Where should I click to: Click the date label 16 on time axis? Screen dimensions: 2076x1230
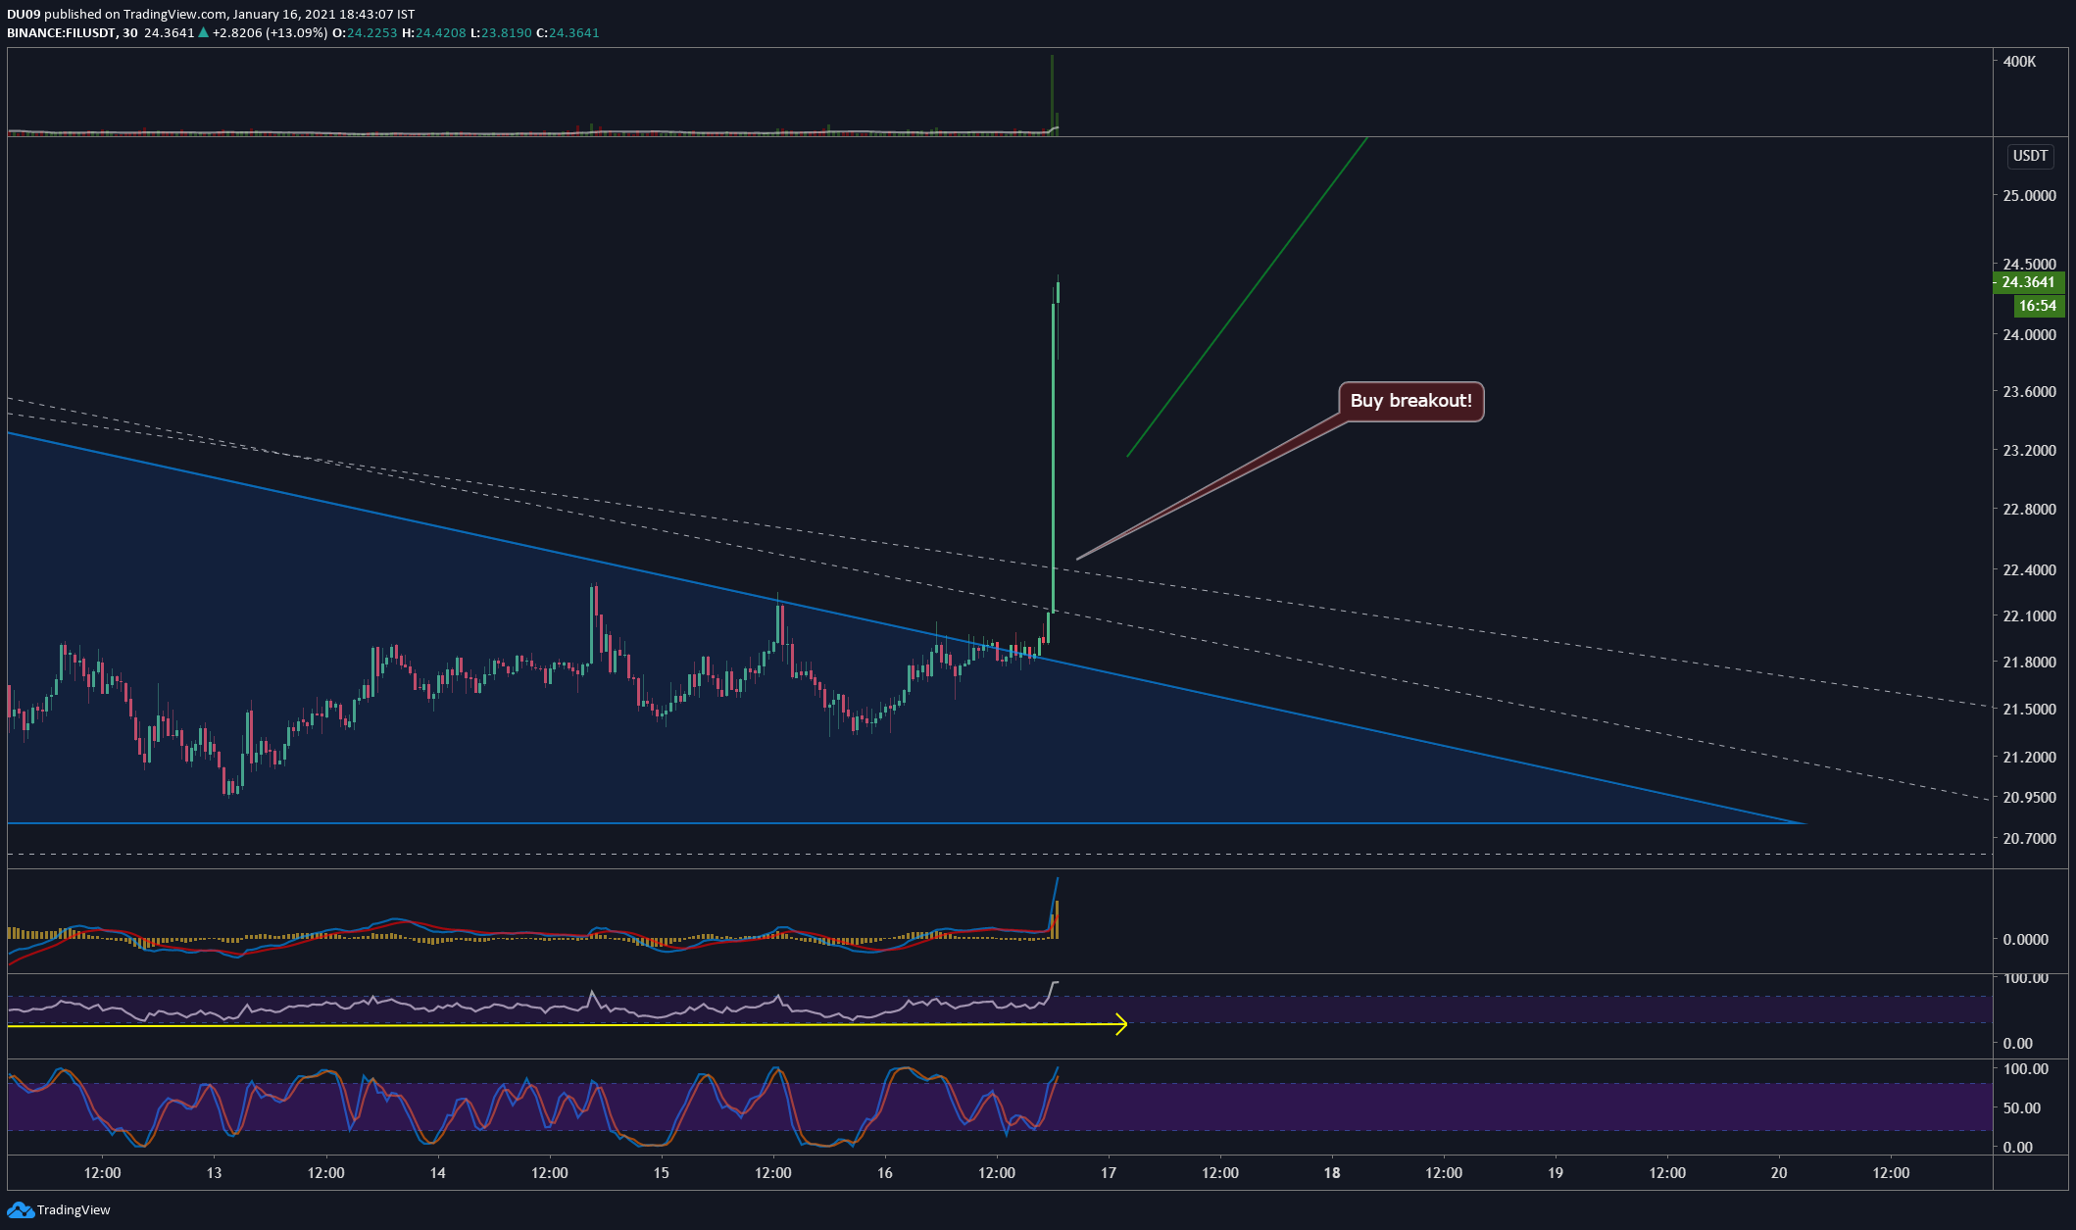coord(885,1173)
